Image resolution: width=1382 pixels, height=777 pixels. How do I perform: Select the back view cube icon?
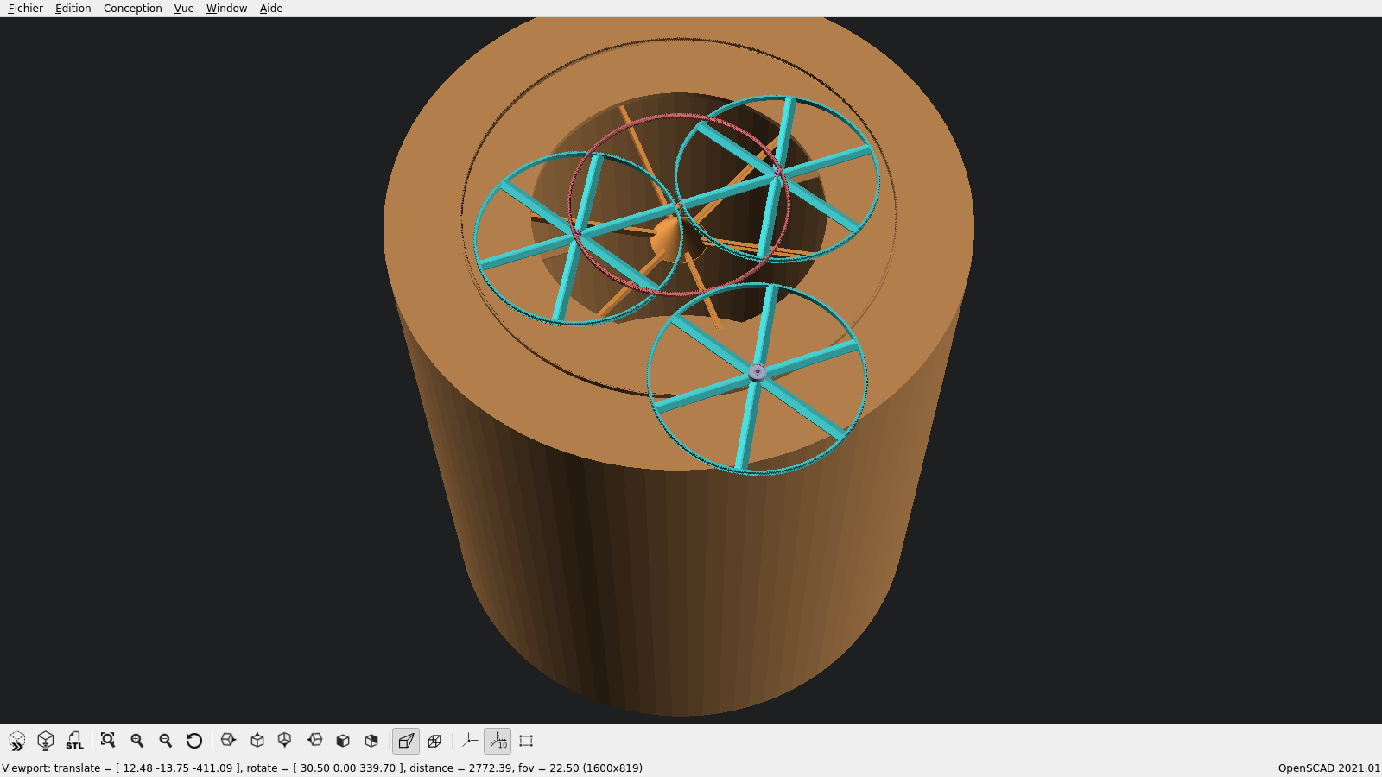click(x=343, y=741)
